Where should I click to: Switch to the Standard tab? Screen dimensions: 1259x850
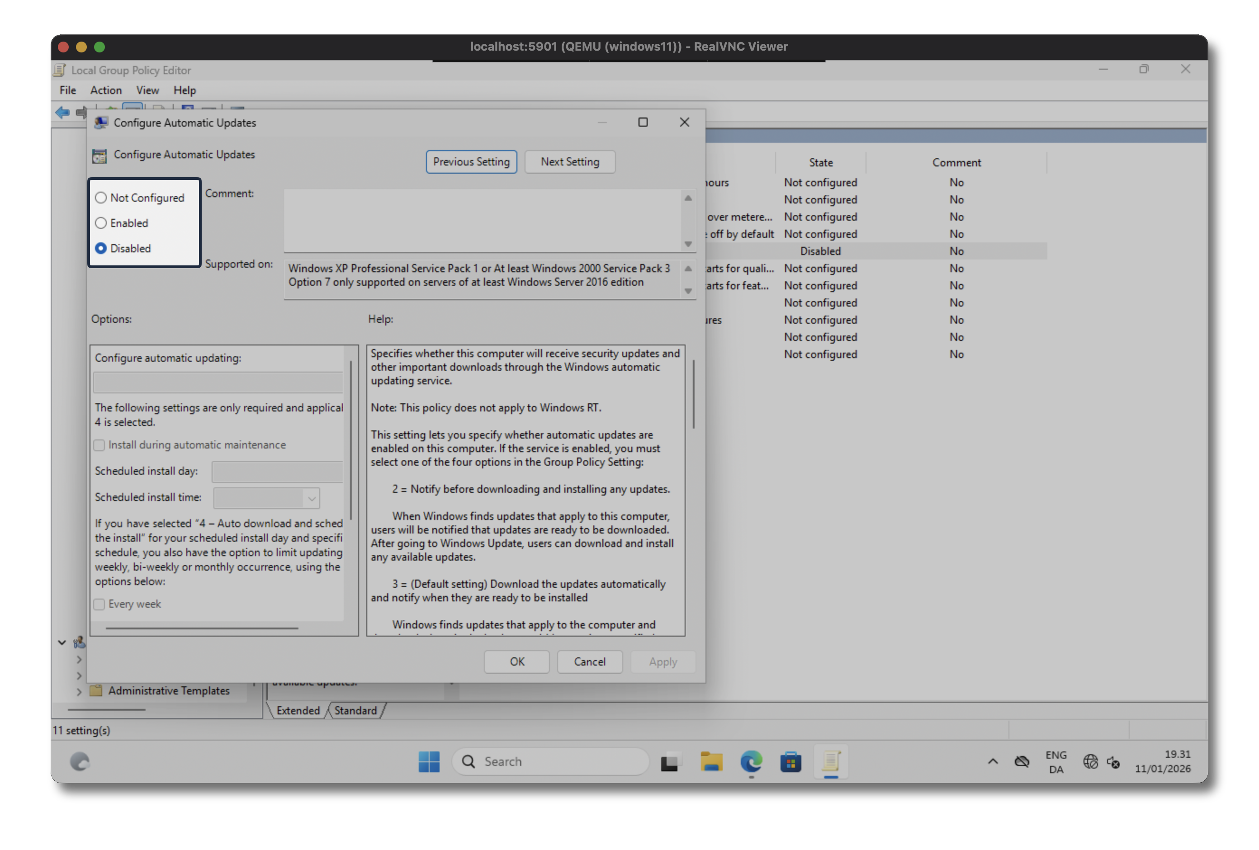point(355,710)
